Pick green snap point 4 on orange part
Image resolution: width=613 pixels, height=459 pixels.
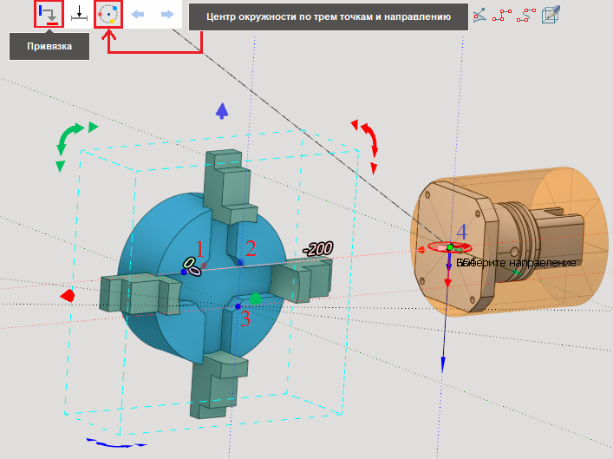(x=450, y=248)
